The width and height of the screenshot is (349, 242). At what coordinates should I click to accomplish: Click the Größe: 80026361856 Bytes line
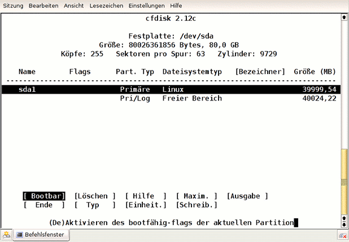click(169, 45)
